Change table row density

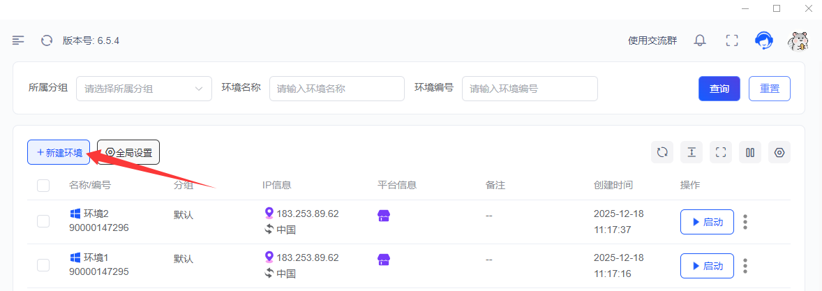tap(692, 152)
